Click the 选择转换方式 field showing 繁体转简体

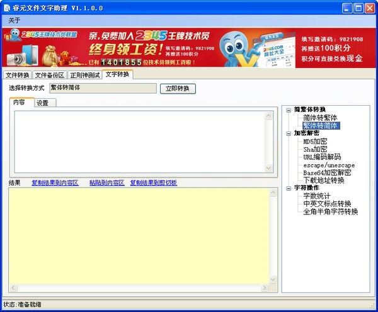(x=103, y=88)
